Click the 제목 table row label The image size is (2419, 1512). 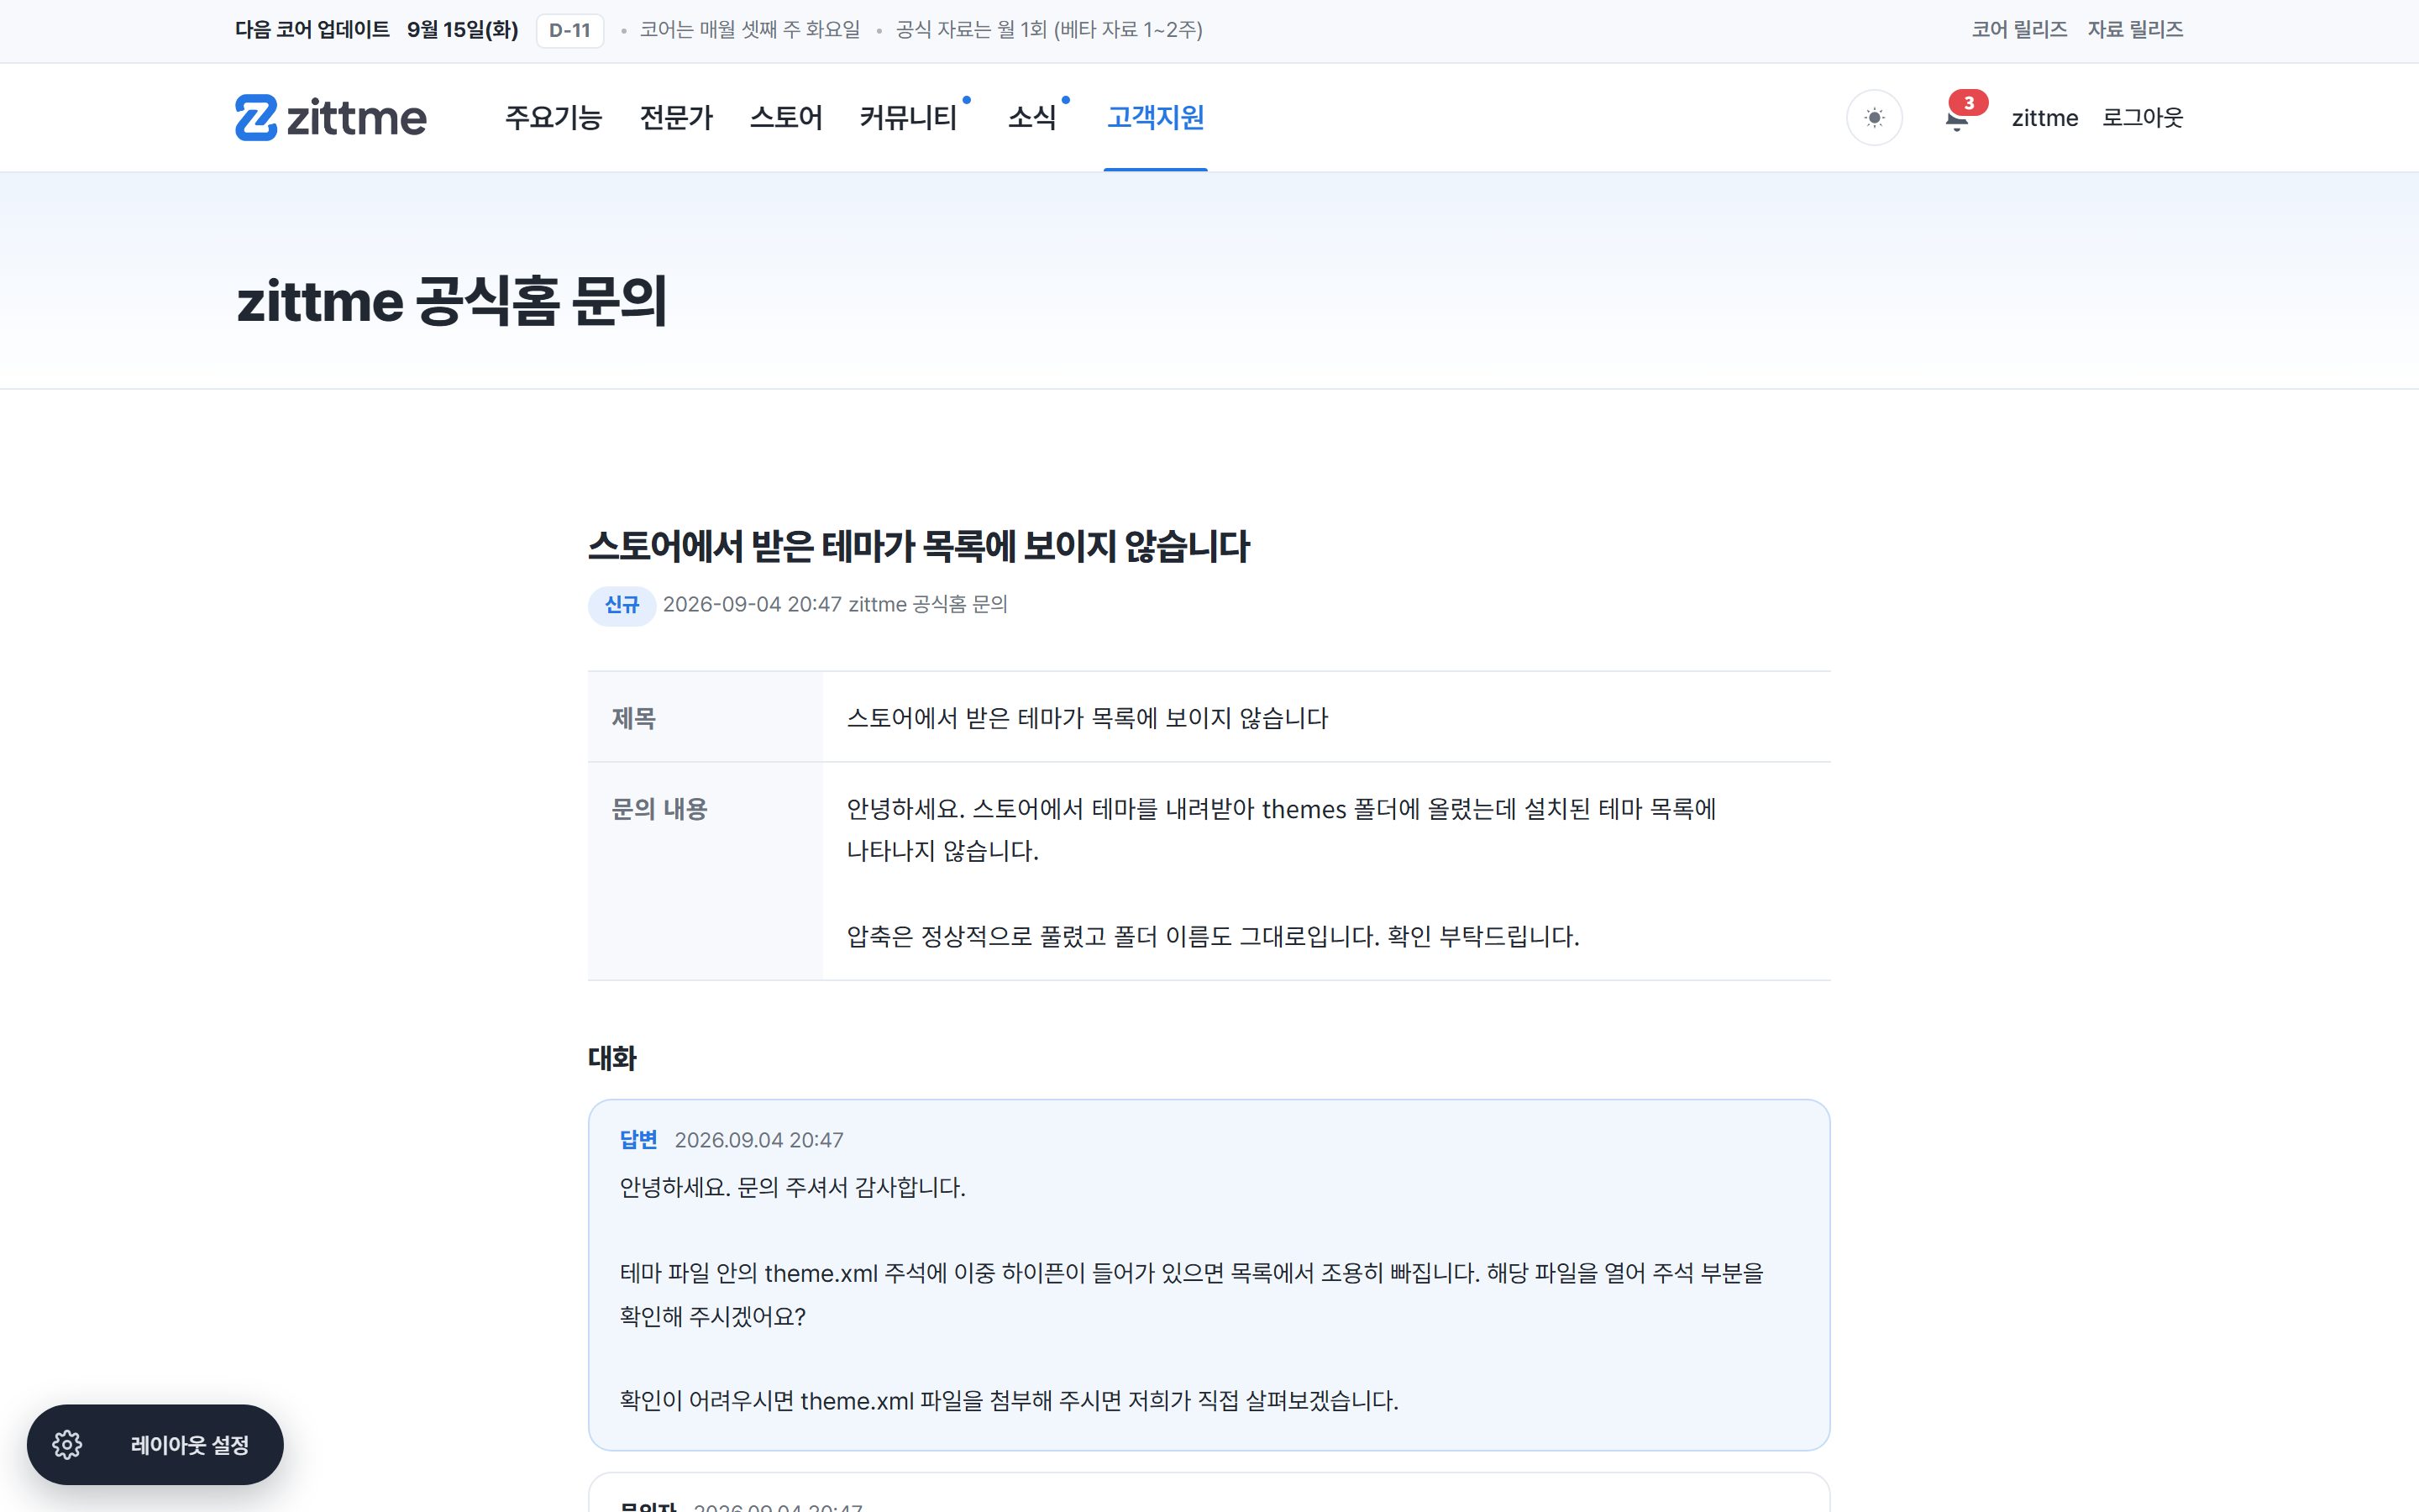[634, 718]
